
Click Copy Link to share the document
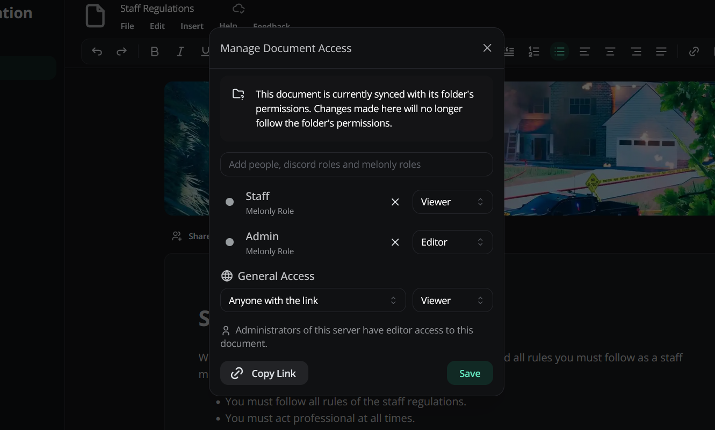tap(264, 373)
